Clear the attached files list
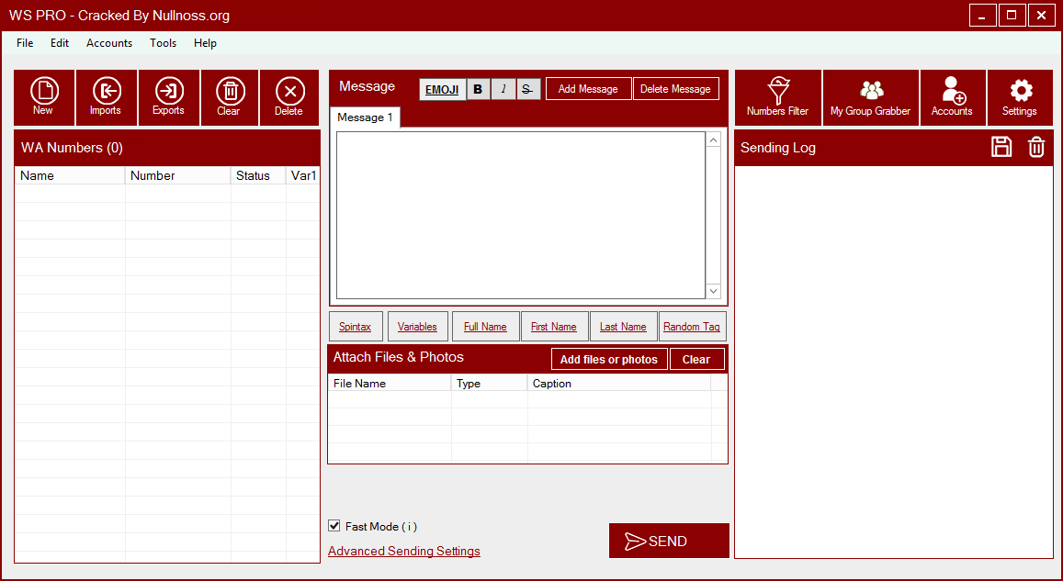 click(x=697, y=360)
